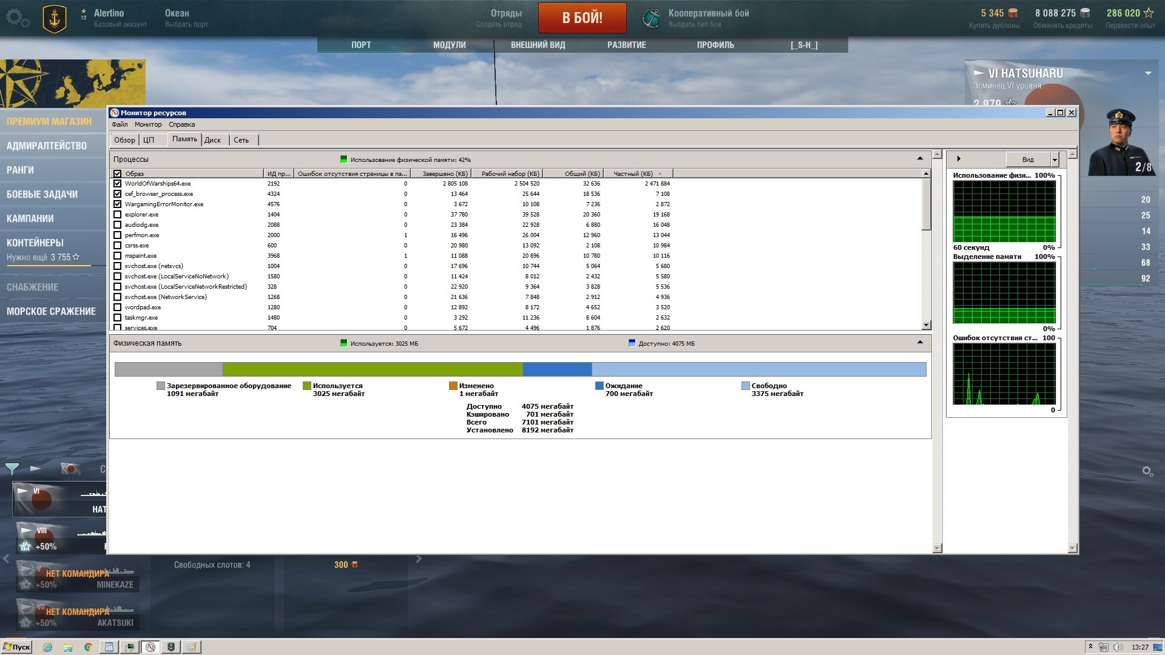This screenshot has width=1165, height=655.
Task: Check explorer.exe process checkbox
Action: [118, 214]
